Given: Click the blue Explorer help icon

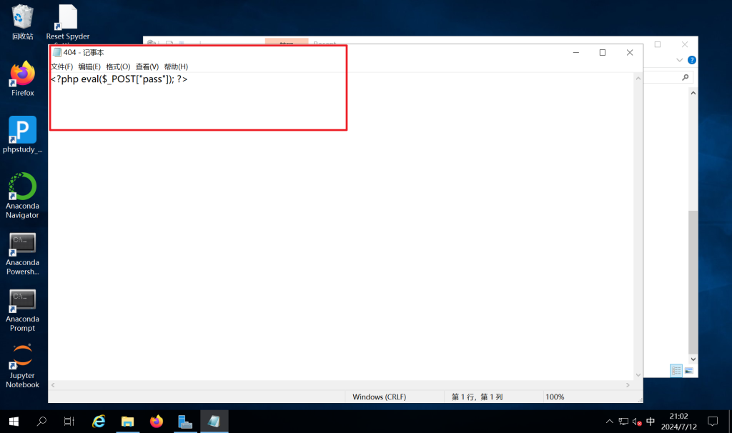Looking at the screenshot, I should click(691, 60).
